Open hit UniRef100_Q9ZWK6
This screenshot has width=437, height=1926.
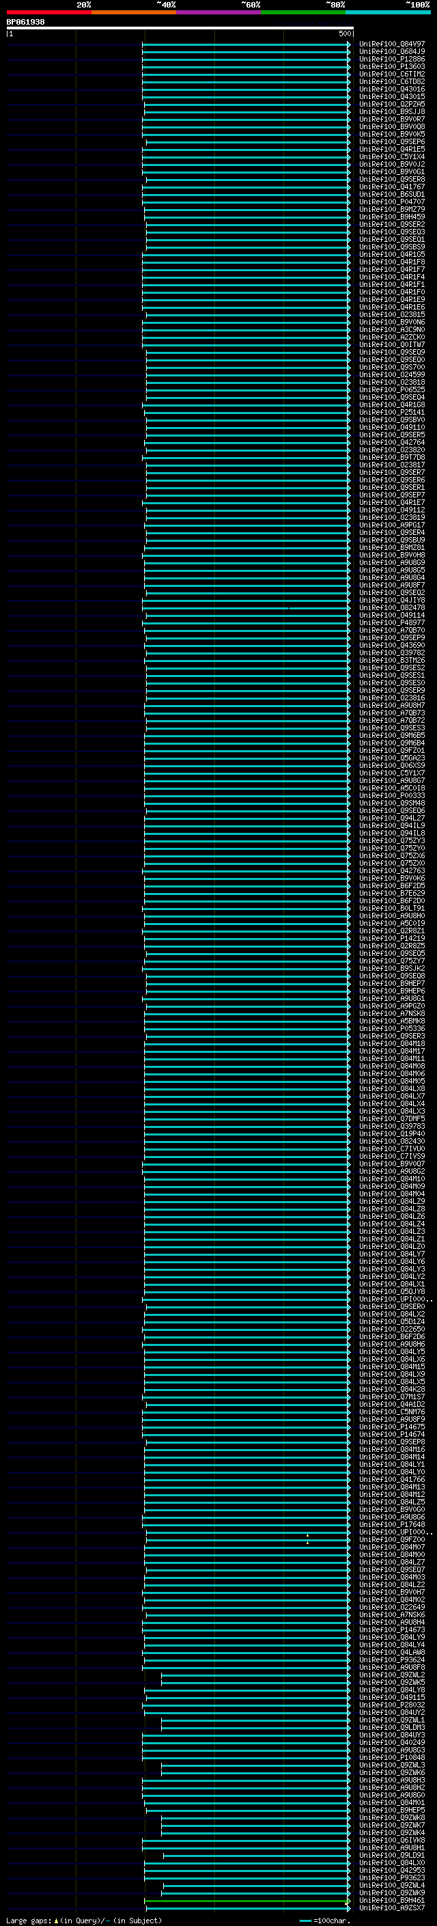tap(392, 1773)
